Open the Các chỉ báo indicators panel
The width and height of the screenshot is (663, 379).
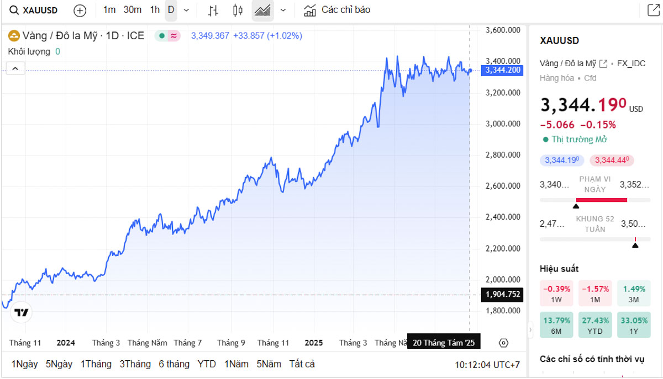pos(338,10)
